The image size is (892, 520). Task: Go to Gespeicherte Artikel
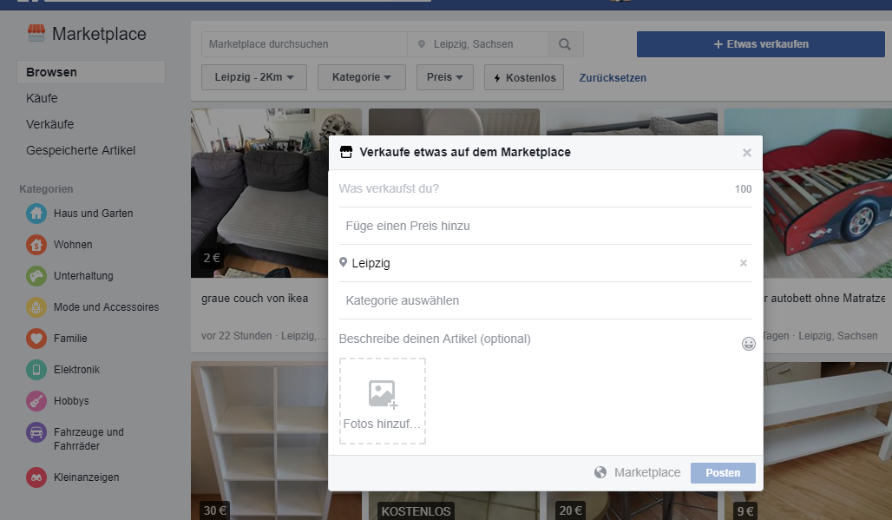[81, 150]
